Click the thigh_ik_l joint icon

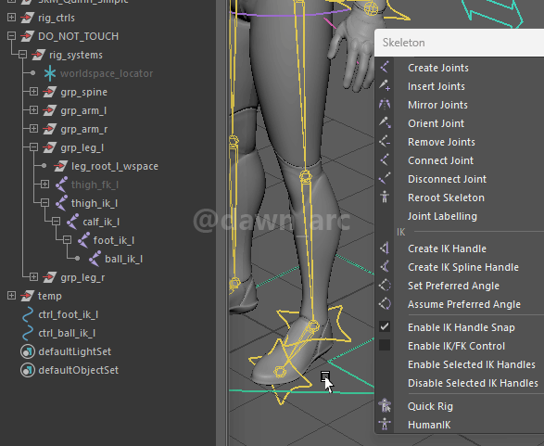point(62,203)
